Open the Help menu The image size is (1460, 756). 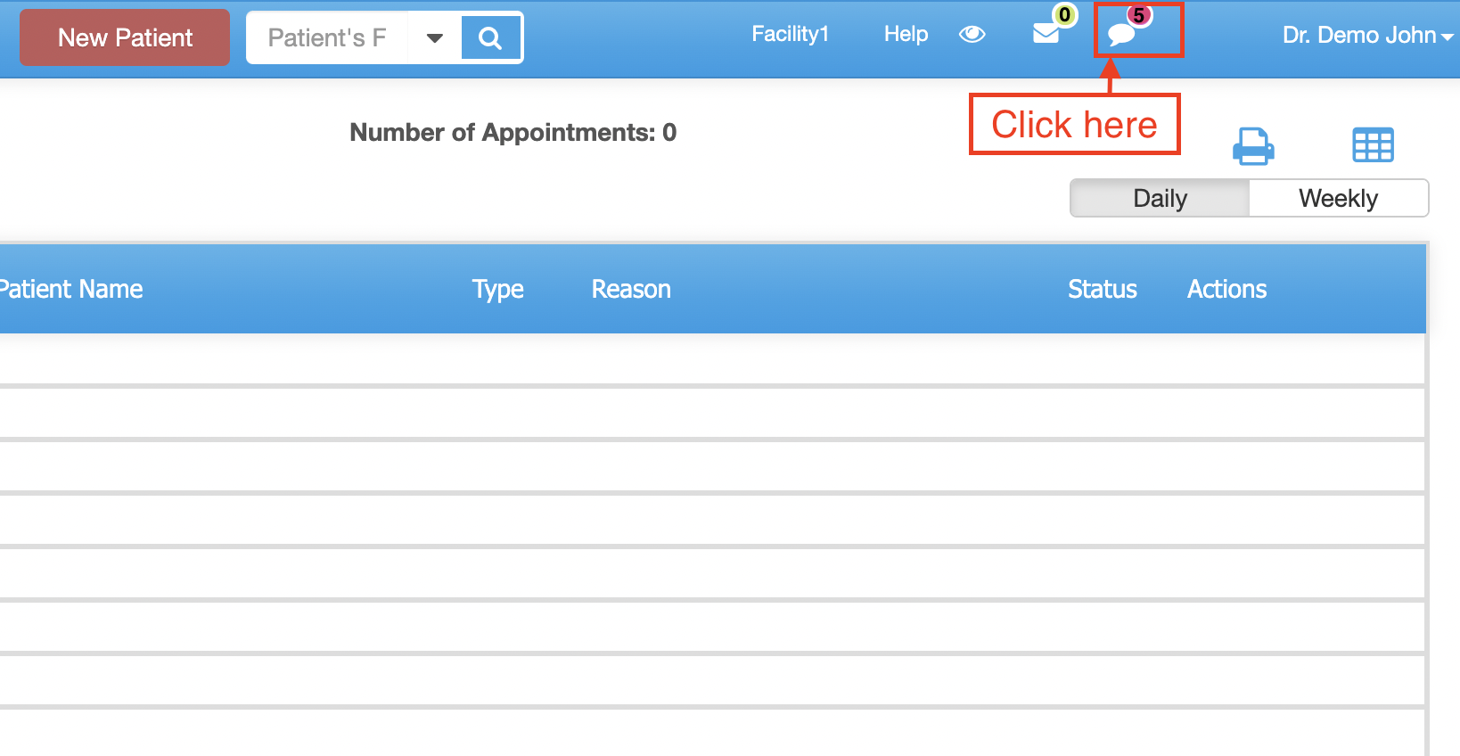(906, 34)
